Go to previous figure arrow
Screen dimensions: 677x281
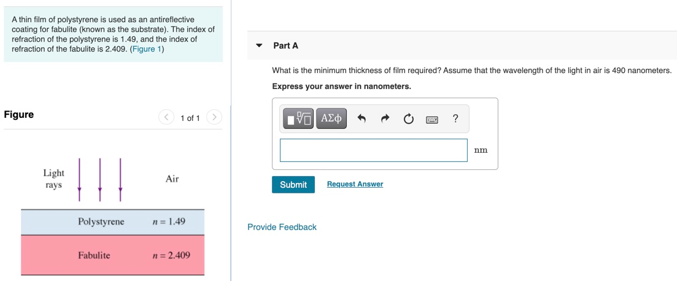pyautogui.click(x=166, y=117)
